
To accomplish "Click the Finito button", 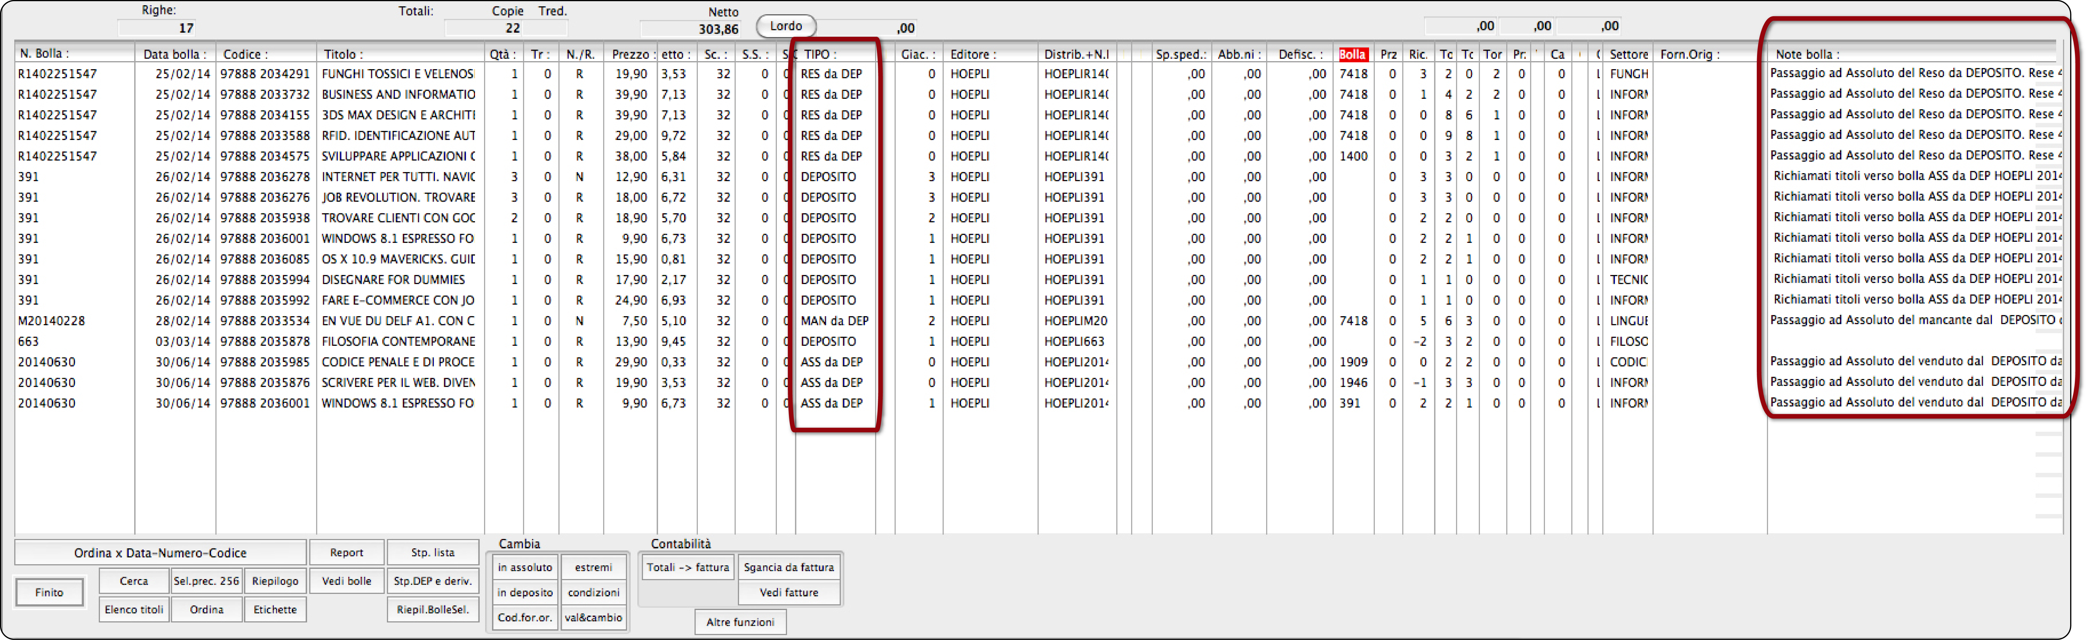I will (49, 592).
